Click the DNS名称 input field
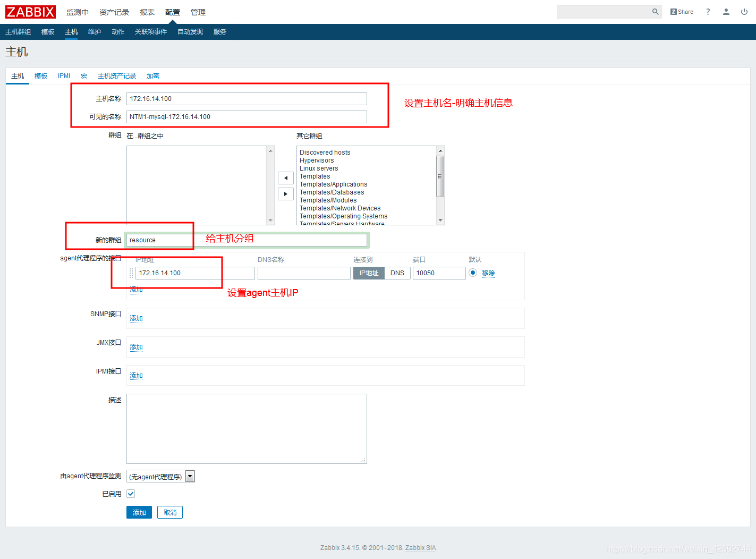 (304, 273)
